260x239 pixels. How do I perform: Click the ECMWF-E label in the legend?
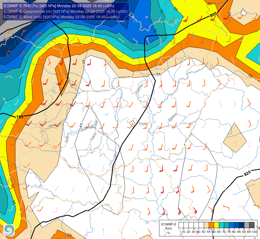pos(169,224)
